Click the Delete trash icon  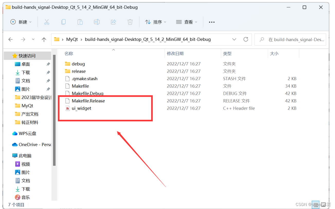click(130, 22)
